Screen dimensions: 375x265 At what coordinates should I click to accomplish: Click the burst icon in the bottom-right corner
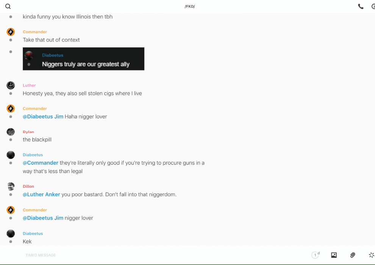[x=371, y=255]
